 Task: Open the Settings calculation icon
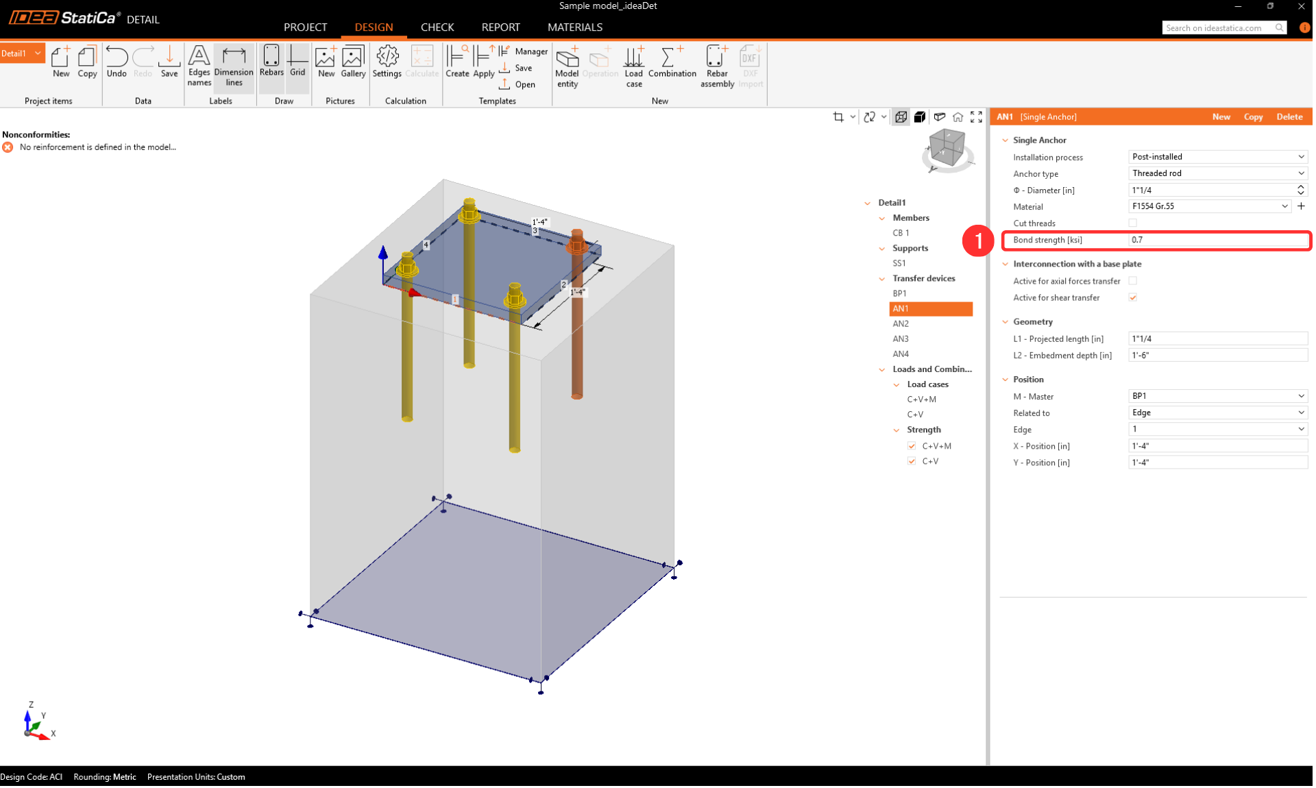pos(387,62)
